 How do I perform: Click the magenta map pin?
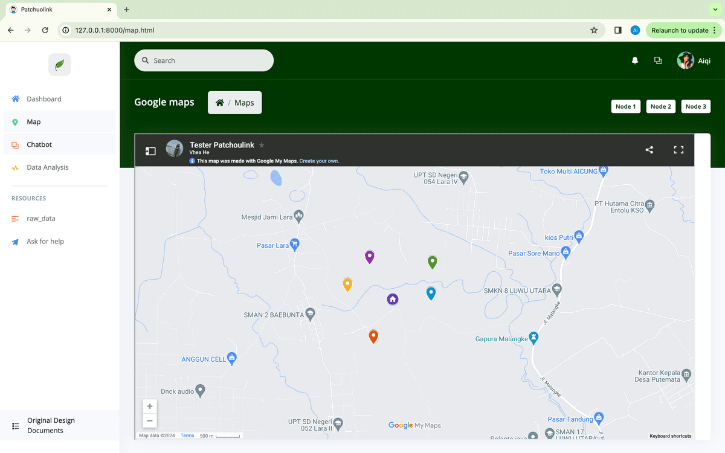point(370,257)
